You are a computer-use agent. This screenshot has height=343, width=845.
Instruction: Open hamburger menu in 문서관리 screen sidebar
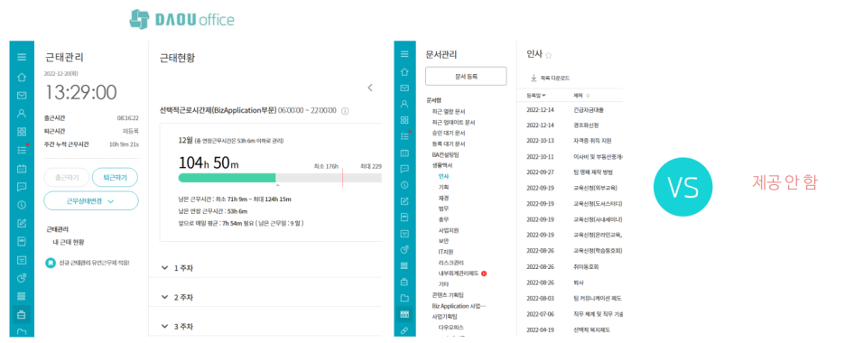[404, 54]
